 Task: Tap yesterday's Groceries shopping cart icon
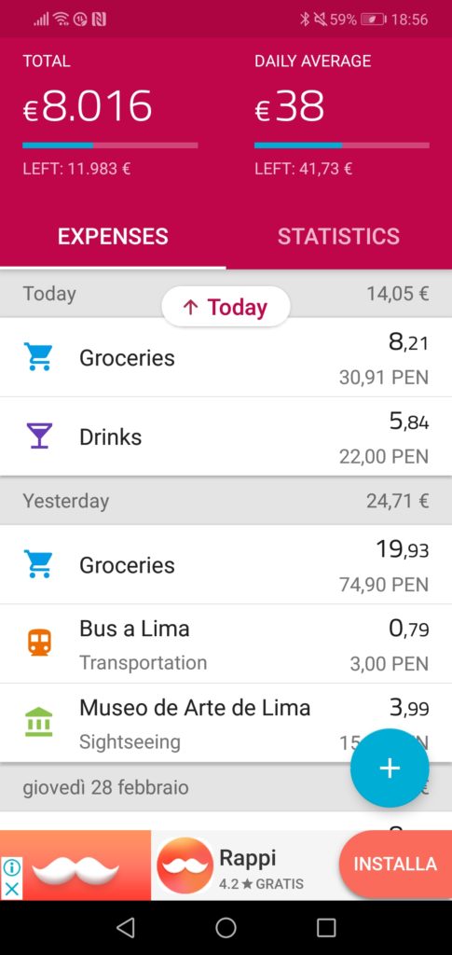coord(37,564)
